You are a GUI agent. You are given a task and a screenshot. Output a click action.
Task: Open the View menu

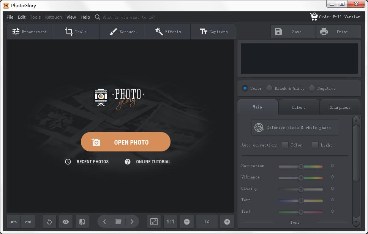click(71, 17)
